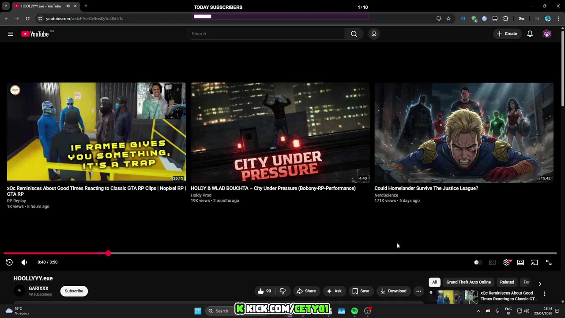Open a new Chrome tab
Screen dimensions: 565x318
[x=86, y=6]
